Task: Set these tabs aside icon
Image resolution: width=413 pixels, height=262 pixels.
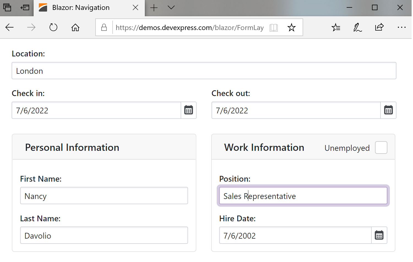Action: pos(25,8)
